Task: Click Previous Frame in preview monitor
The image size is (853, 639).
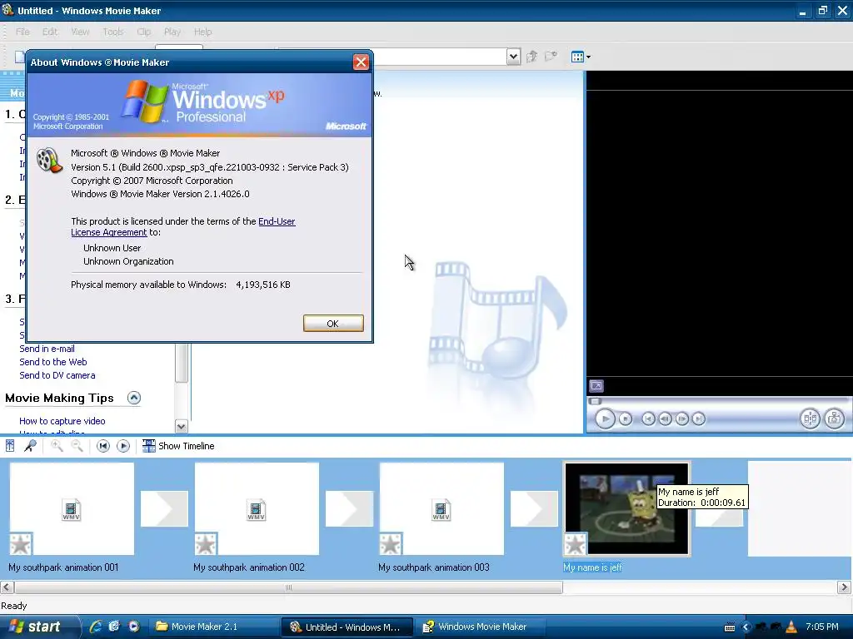Action: pyautogui.click(x=665, y=419)
